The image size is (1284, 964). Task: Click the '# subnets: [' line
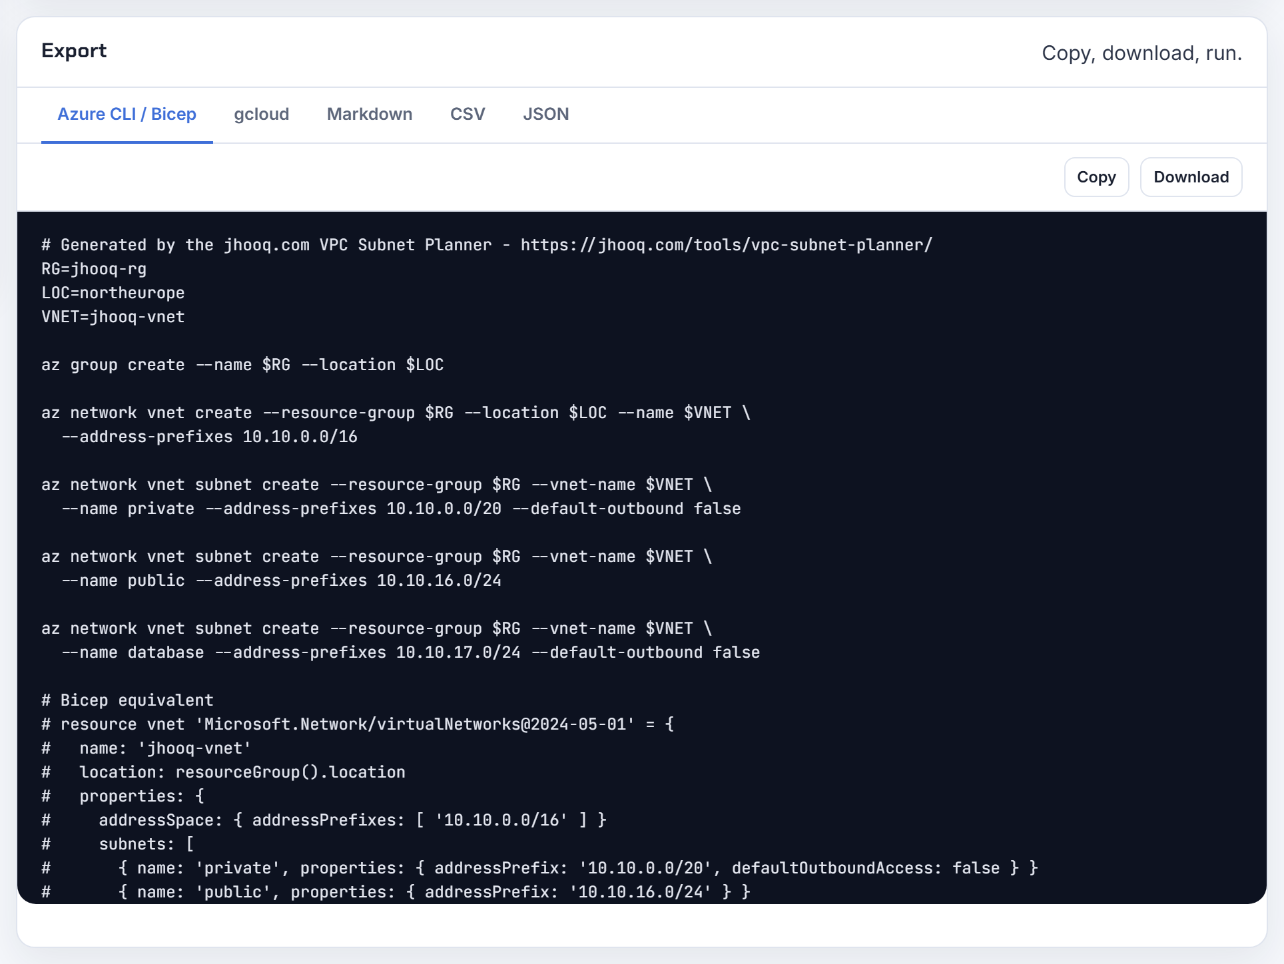[x=118, y=844]
